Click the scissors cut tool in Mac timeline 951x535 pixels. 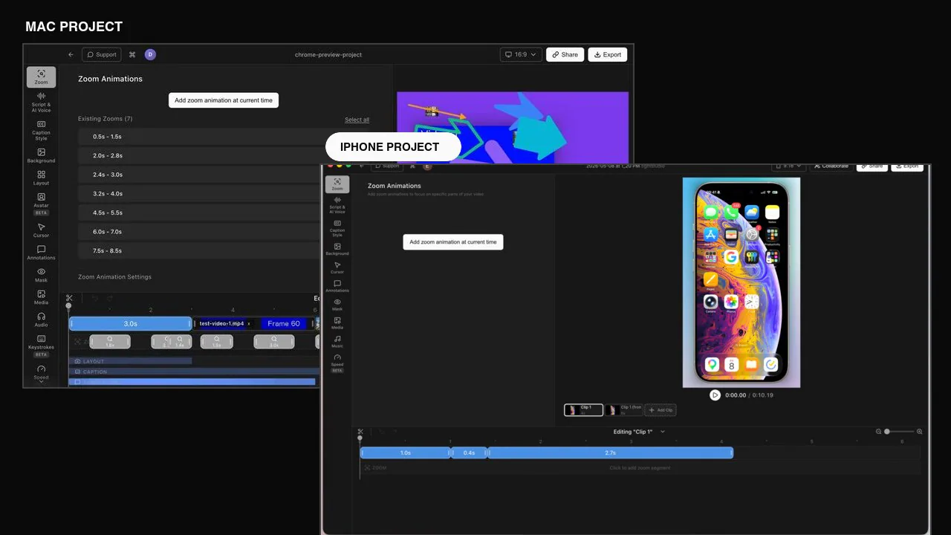pos(68,298)
